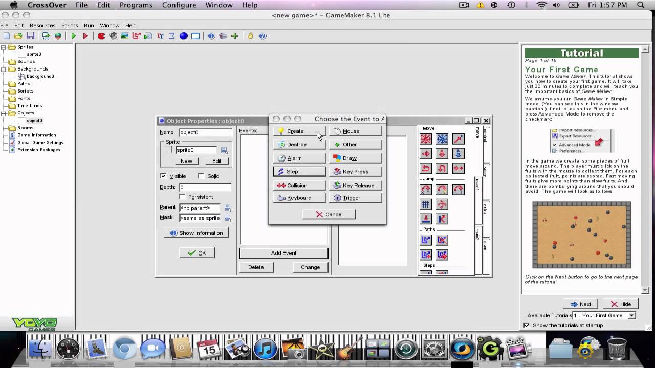This screenshot has height=368, width=655.
Task: Create an object using the blue ball icon
Action: point(184,36)
